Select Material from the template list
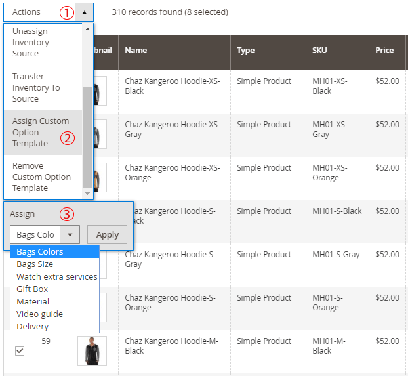The width and height of the screenshot is (408, 376). pos(33,301)
